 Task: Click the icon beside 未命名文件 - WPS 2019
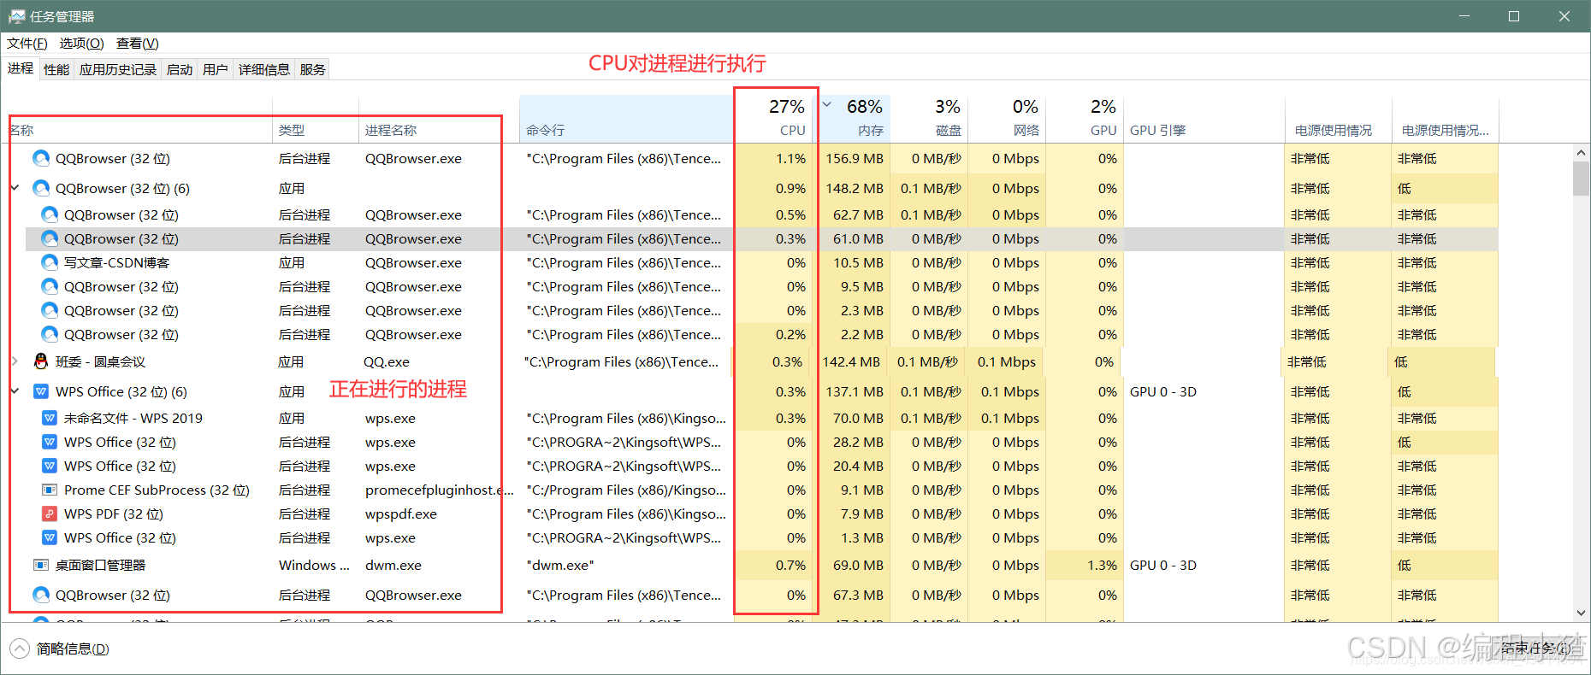50,418
